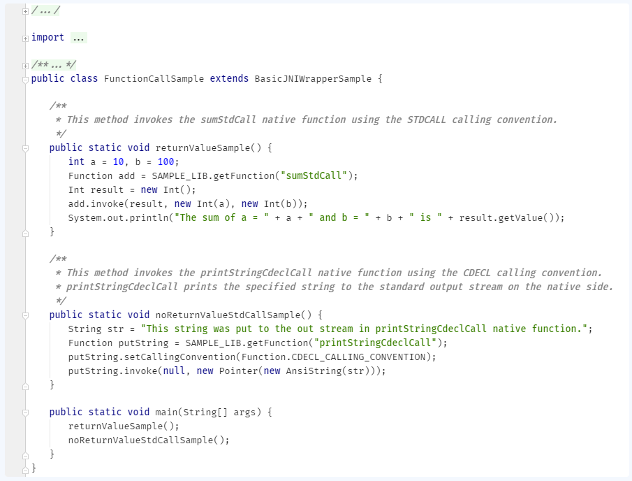The width and height of the screenshot is (632, 481).
Task: Click the STDCALL calling convention comment line
Action: [307, 120]
